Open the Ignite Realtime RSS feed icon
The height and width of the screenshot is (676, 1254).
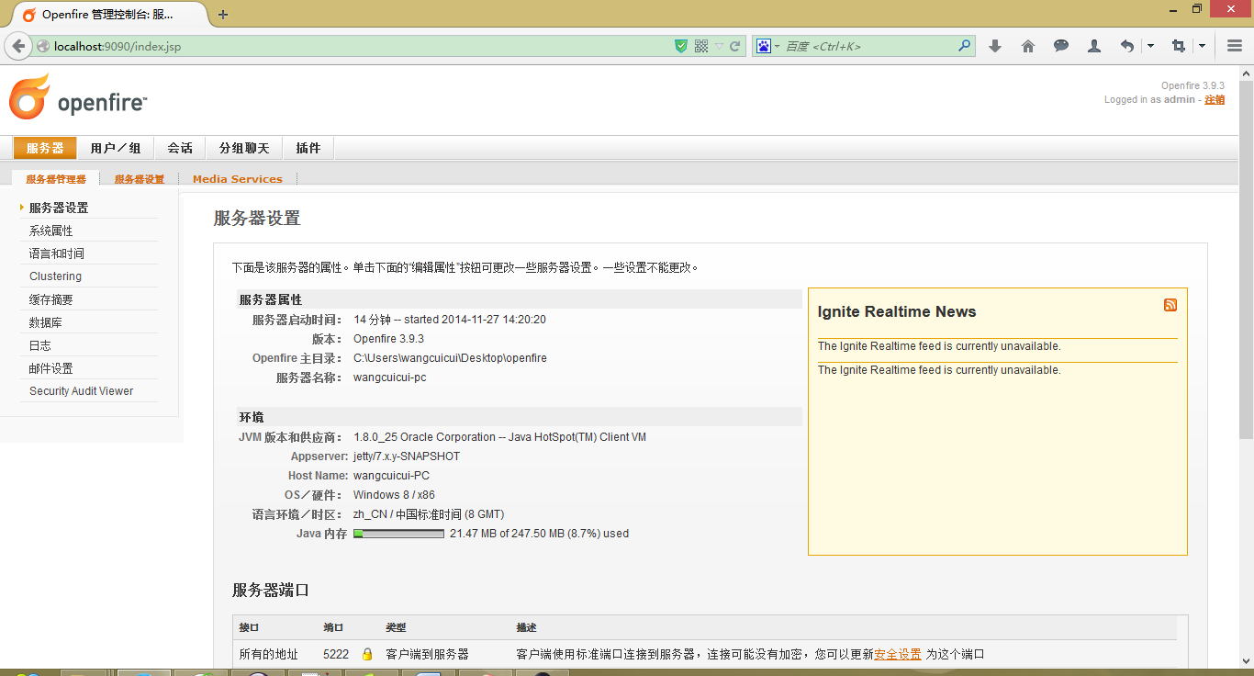pos(1170,305)
